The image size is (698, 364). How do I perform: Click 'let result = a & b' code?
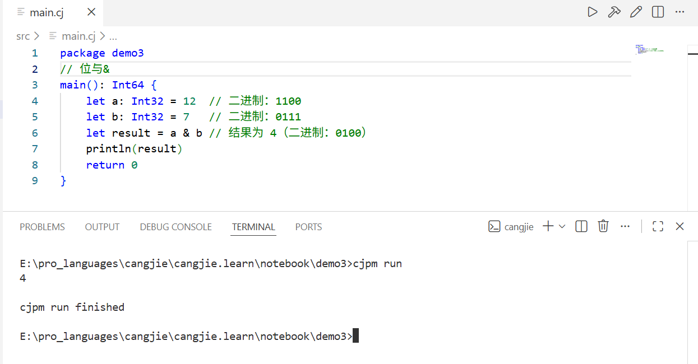[x=144, y=133]
